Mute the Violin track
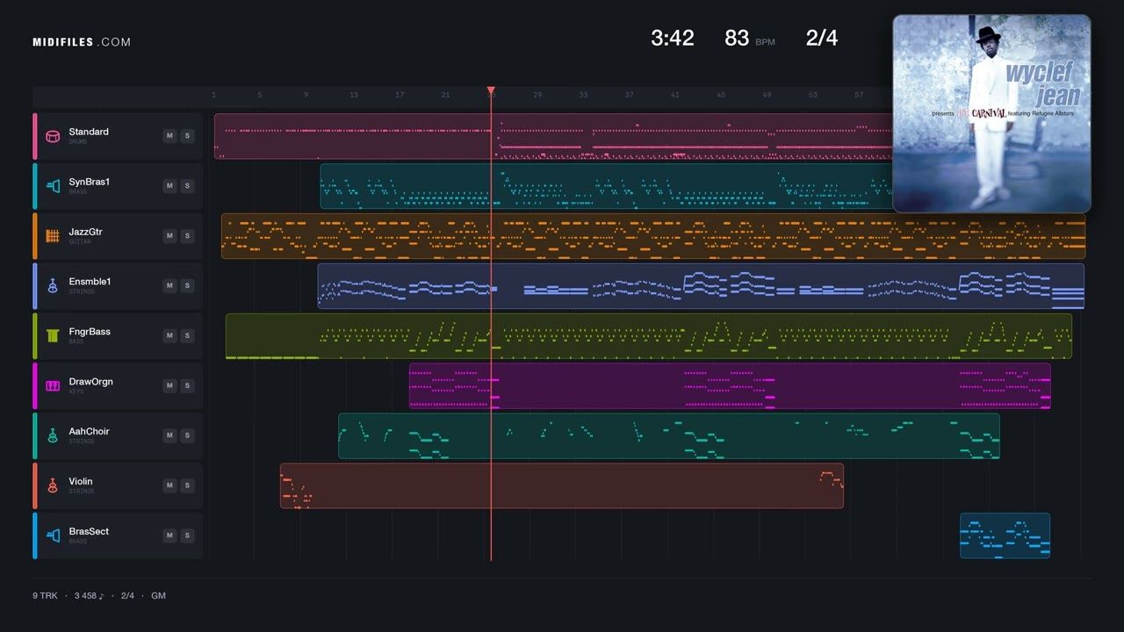The height and width of the screenshot is (632, 1124). click(x=169, y=486)
